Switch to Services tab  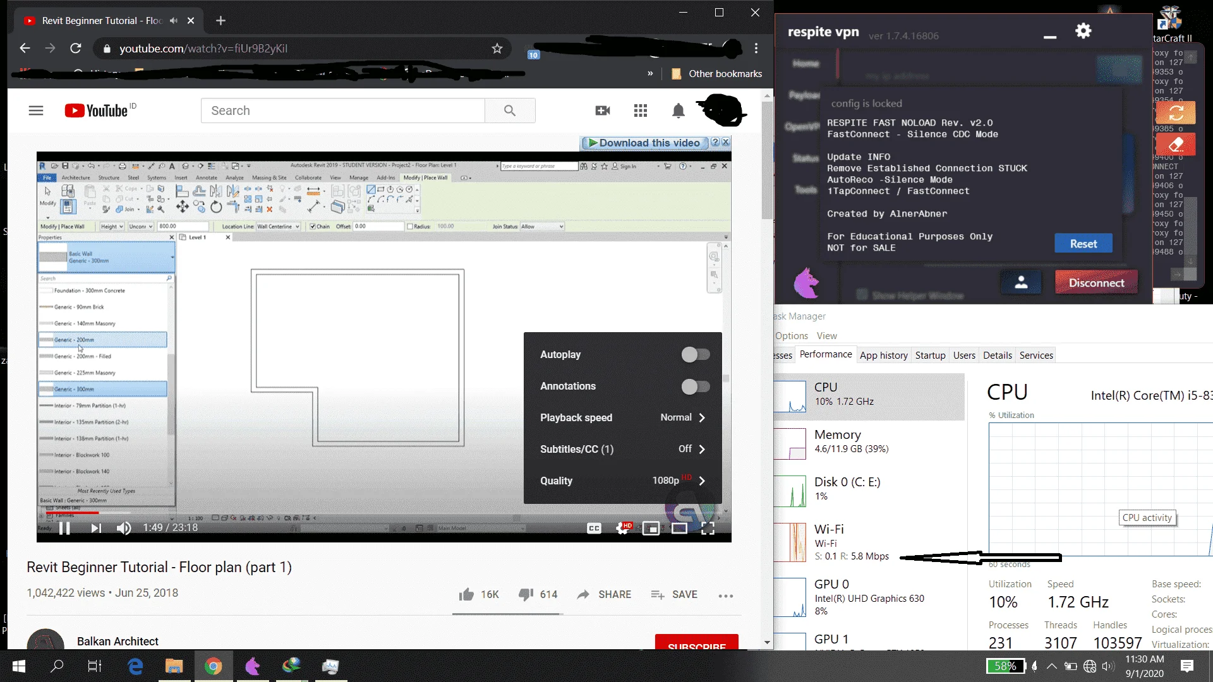[1036, 356]
